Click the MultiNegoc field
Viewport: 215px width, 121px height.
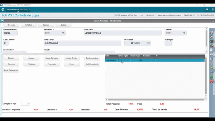[168, 43]
